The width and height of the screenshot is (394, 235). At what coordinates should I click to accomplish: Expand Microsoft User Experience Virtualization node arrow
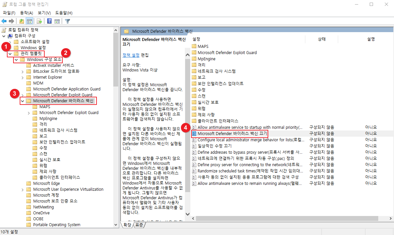(x=22, y=189)
